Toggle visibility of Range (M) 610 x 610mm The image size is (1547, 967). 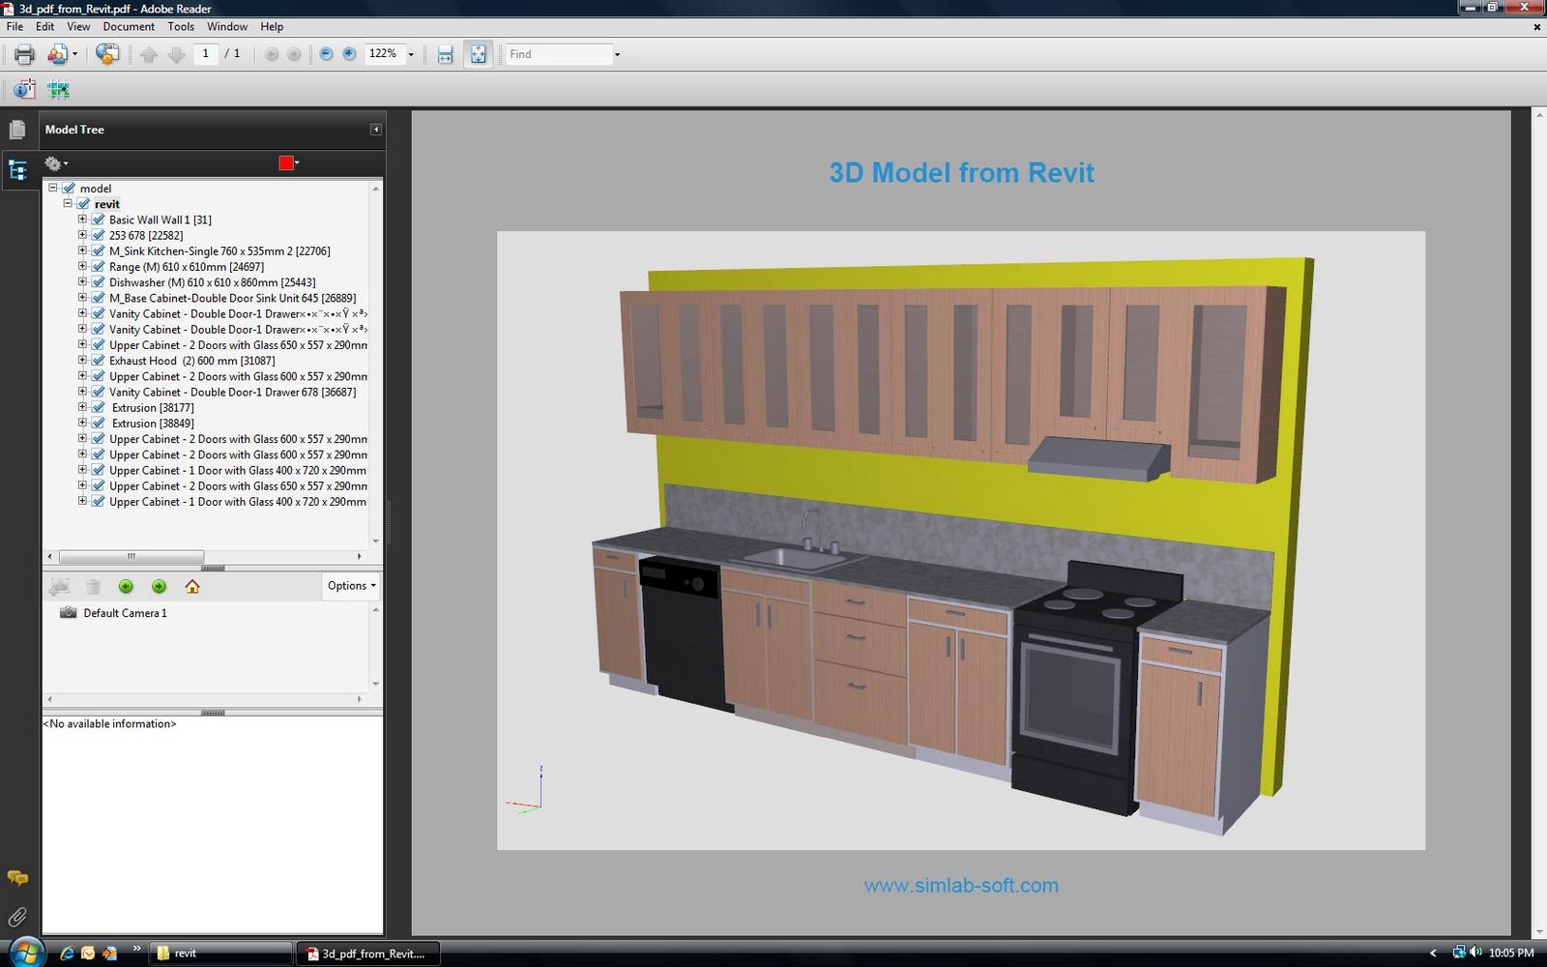(98, 267)
